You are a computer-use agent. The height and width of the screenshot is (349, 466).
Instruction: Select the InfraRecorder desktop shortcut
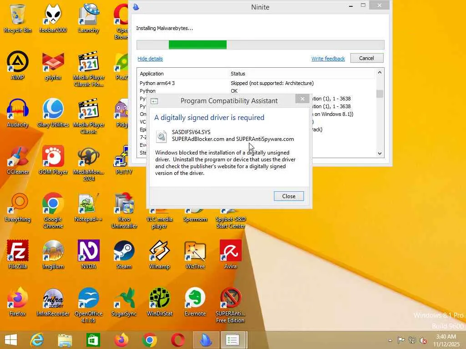(53, 302)
